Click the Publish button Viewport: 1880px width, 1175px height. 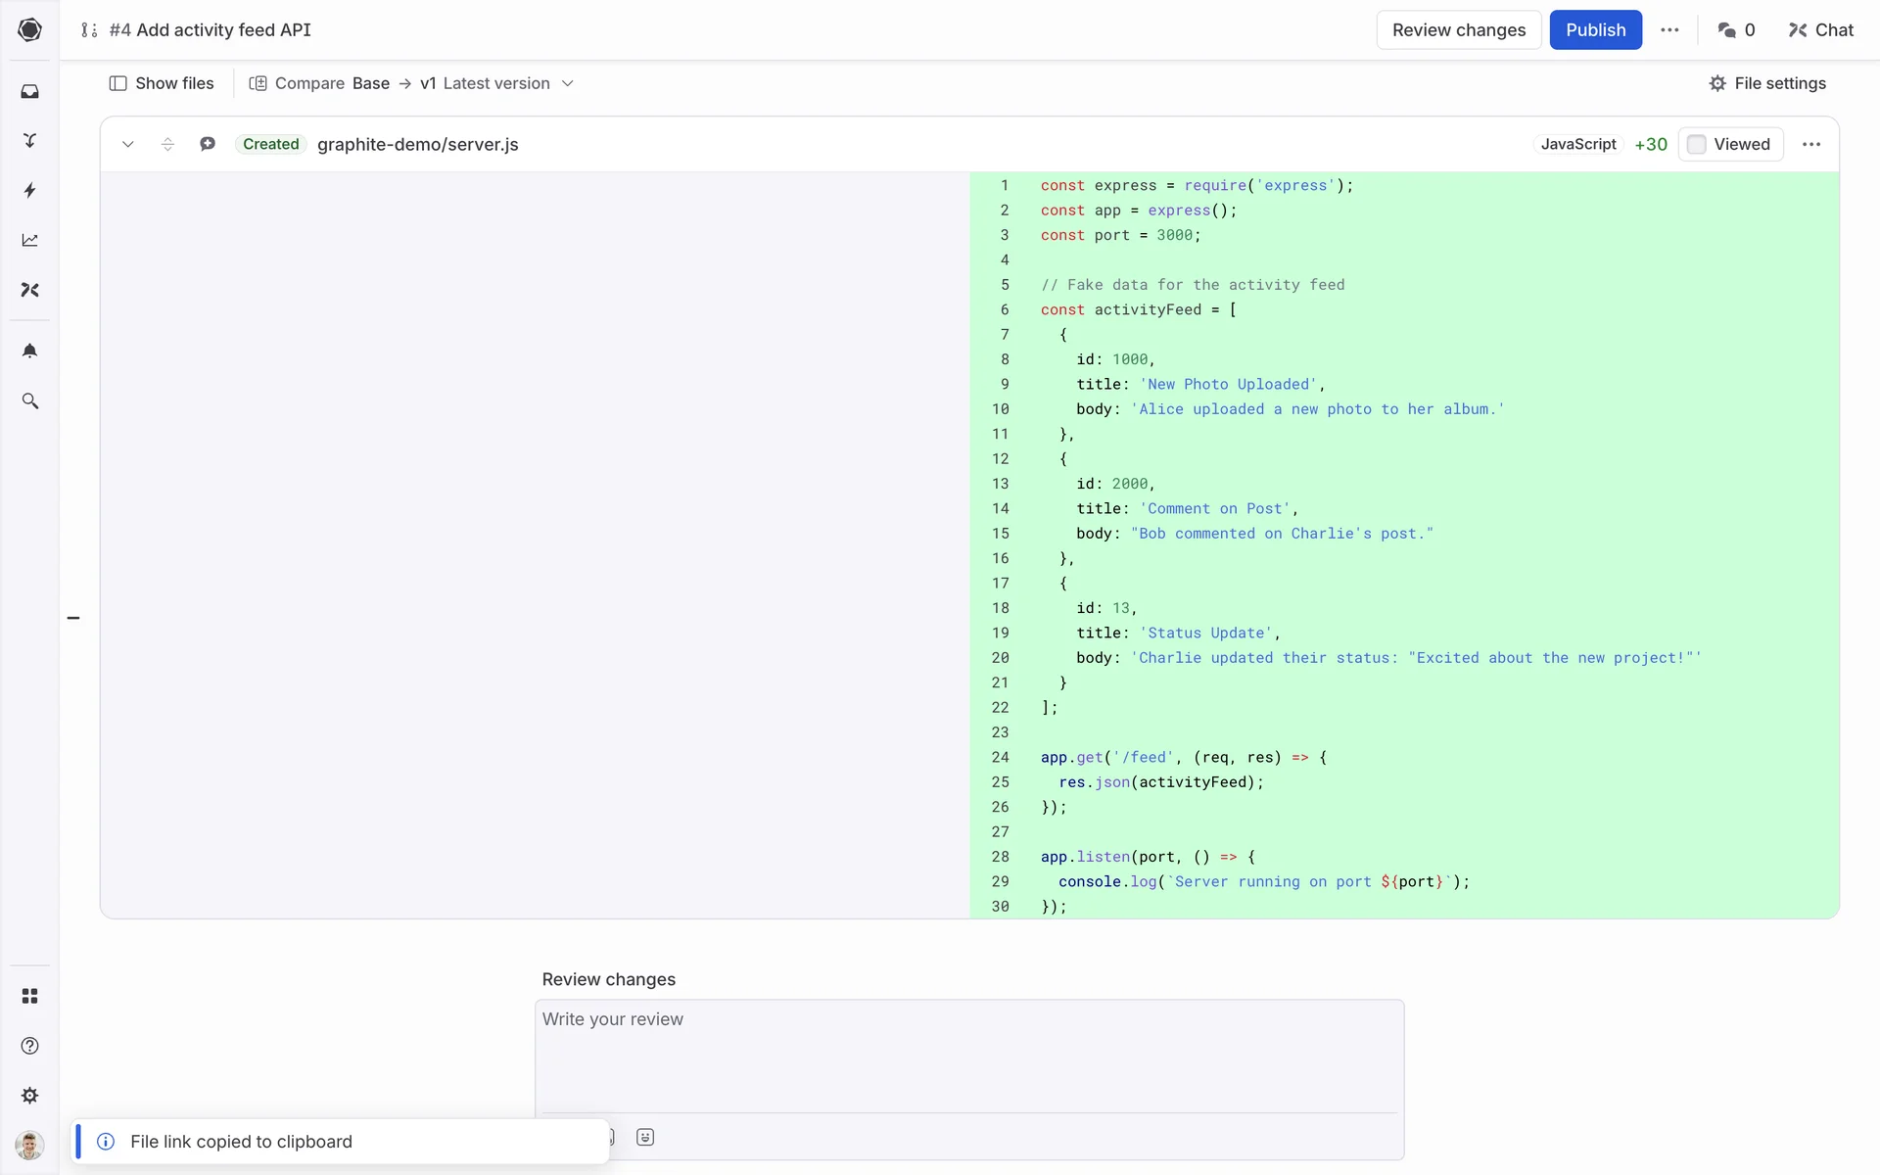tap(1595, 29)
